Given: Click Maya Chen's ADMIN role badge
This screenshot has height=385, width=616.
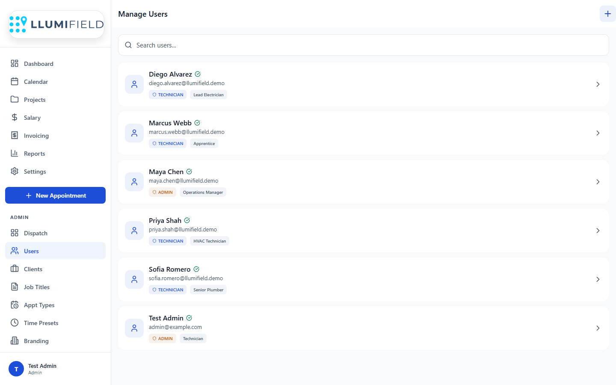Looking at the screenshot, I should pos(163,192).
